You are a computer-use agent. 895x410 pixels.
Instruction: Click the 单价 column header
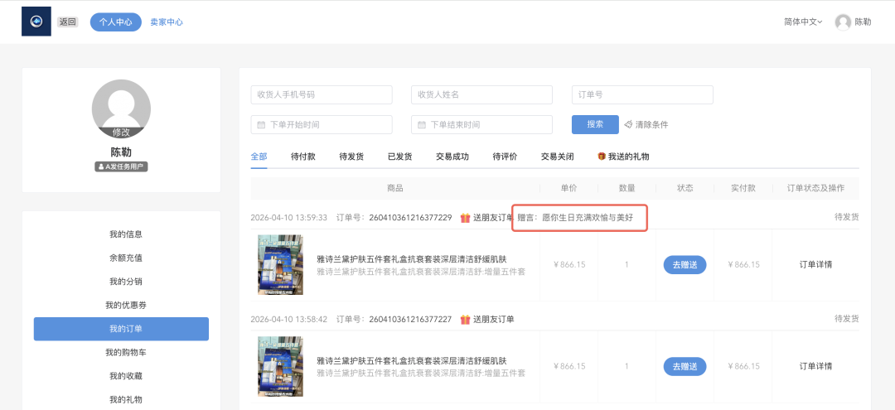(568, 188)
